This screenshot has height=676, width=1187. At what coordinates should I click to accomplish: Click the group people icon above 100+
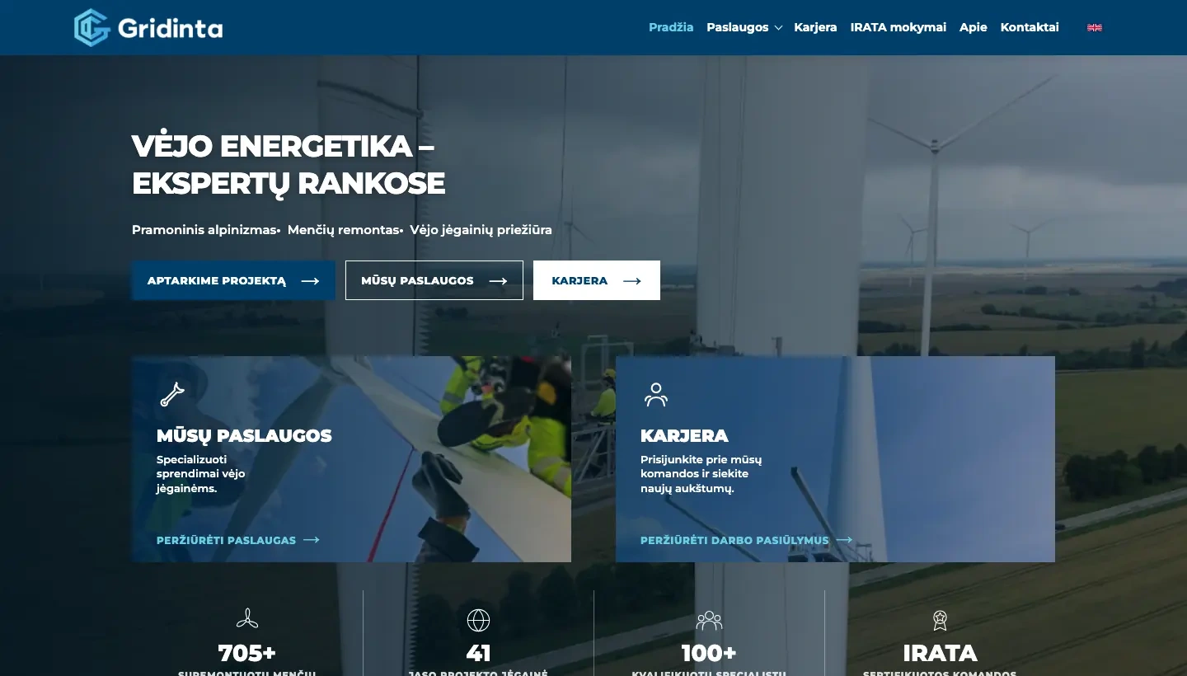tap(709, 620)
